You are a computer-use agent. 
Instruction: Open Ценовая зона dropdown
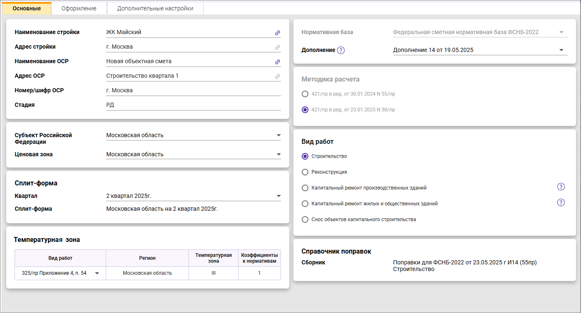pyautogui.click(x=278, y=155)
